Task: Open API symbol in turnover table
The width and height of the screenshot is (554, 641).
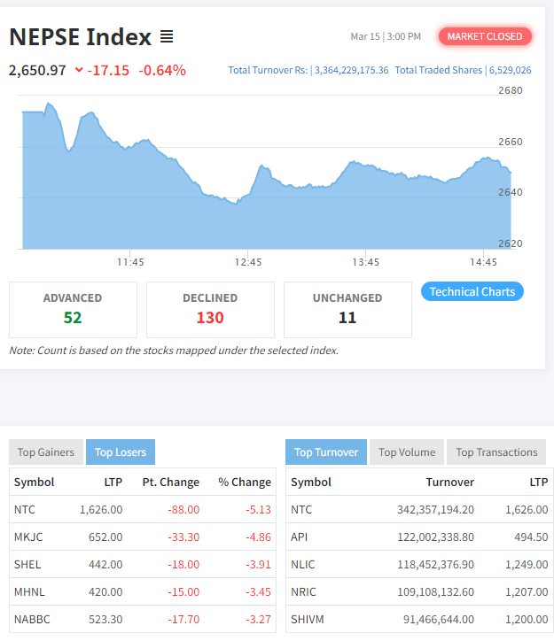Action: pos(300,537)
